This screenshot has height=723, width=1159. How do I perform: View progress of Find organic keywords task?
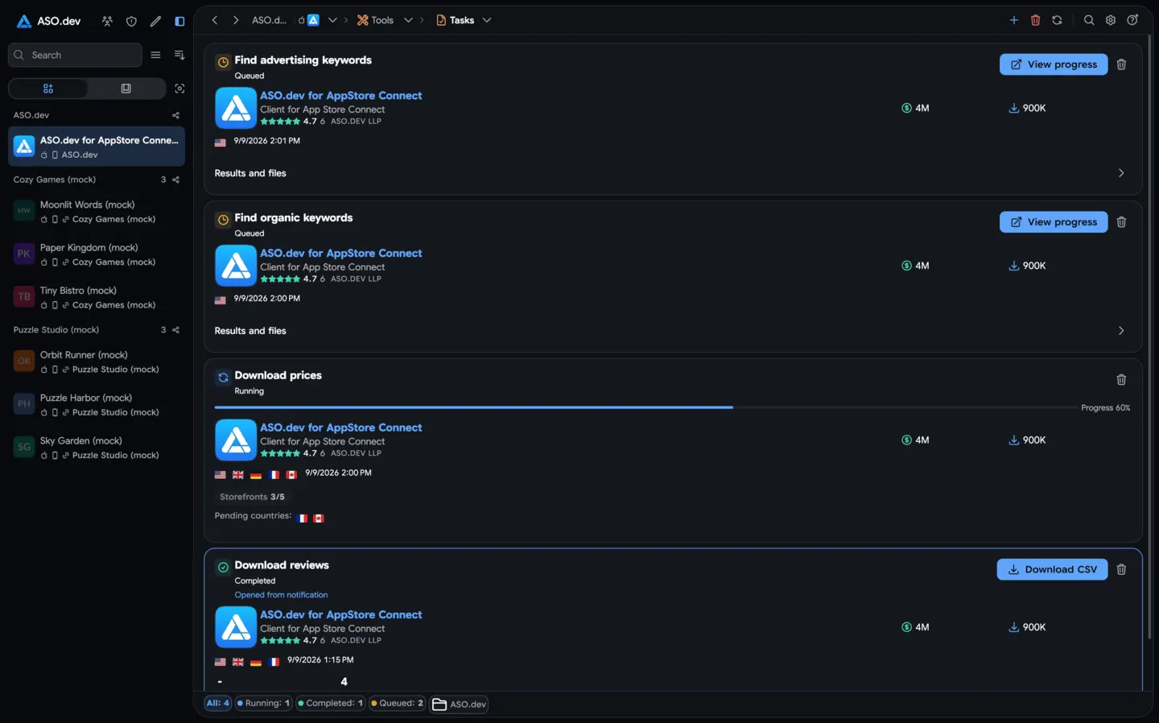point(1054,222)
